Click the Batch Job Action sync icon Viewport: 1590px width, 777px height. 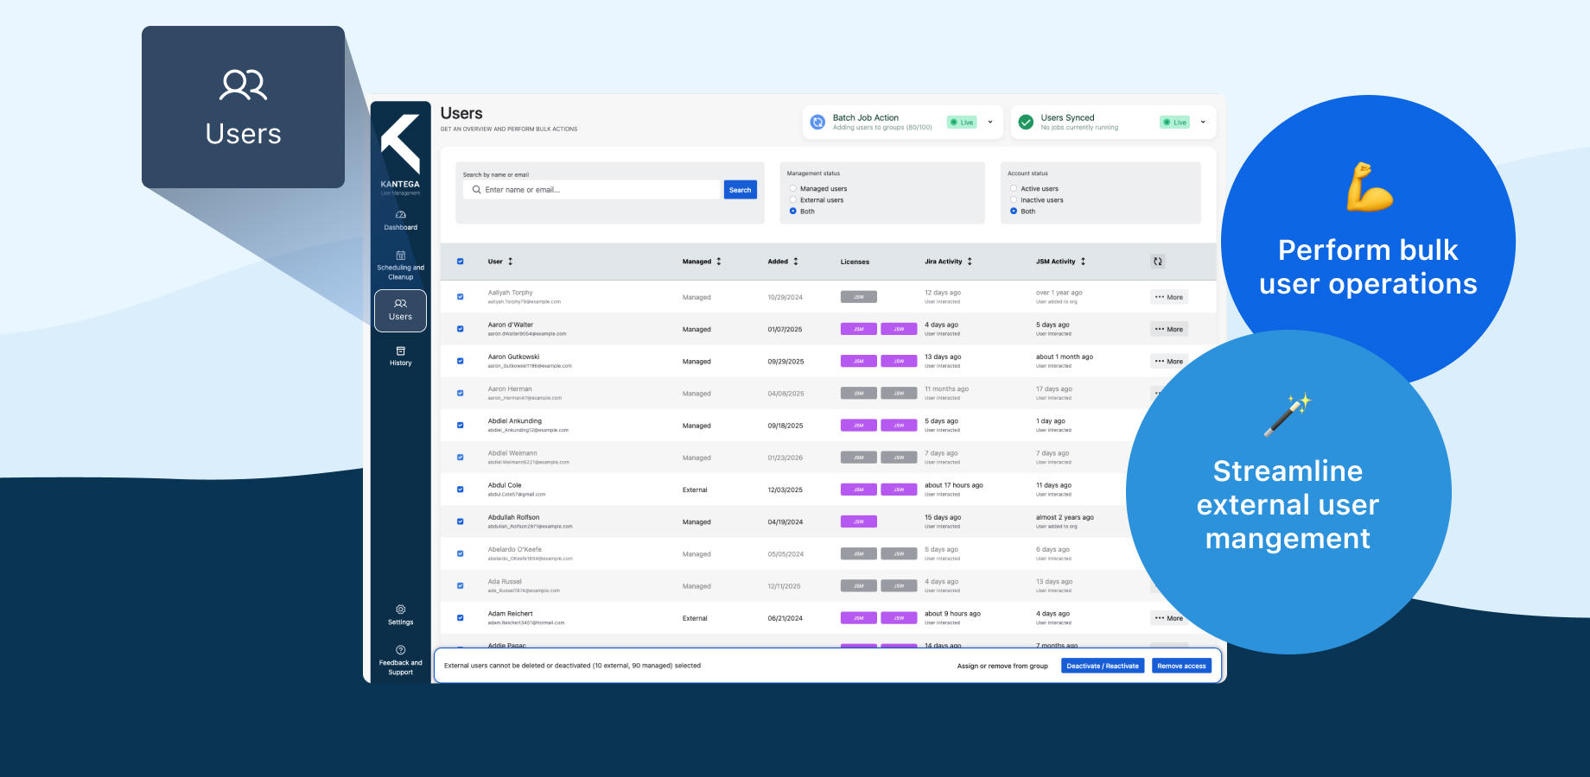click(x=817, y=123)
